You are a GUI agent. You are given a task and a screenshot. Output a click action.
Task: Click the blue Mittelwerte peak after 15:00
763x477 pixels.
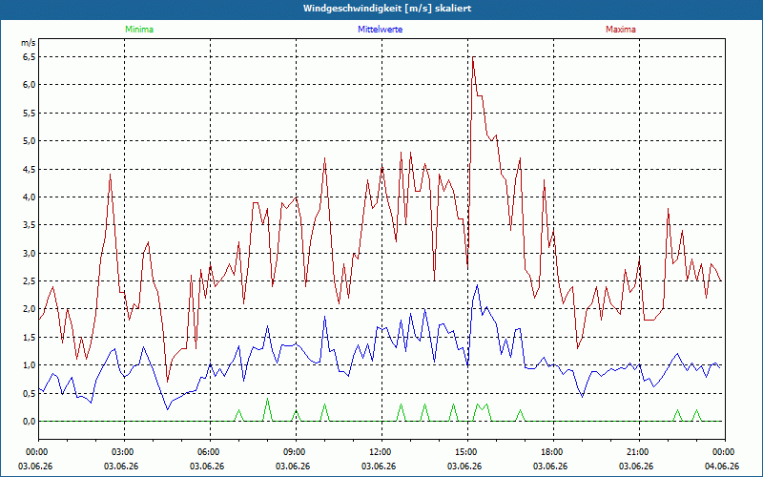(x=478, y=285)
